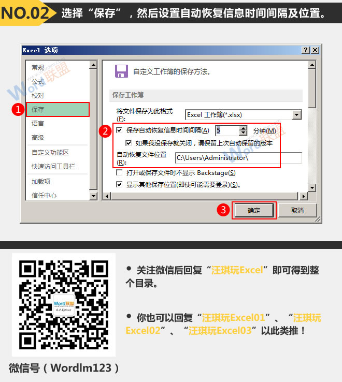Toggle 如果我没保存就关闭 keep last version checkbox
This screenshot has width=342, height=382.
click(129, 143)
